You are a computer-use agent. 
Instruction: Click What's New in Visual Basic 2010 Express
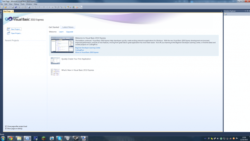77,70
